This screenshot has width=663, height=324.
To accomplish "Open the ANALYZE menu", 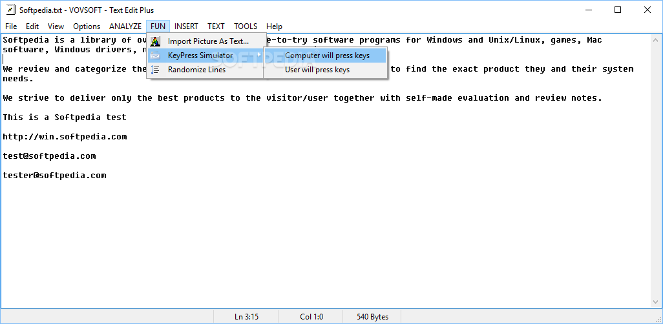I will tap(125, 26).
